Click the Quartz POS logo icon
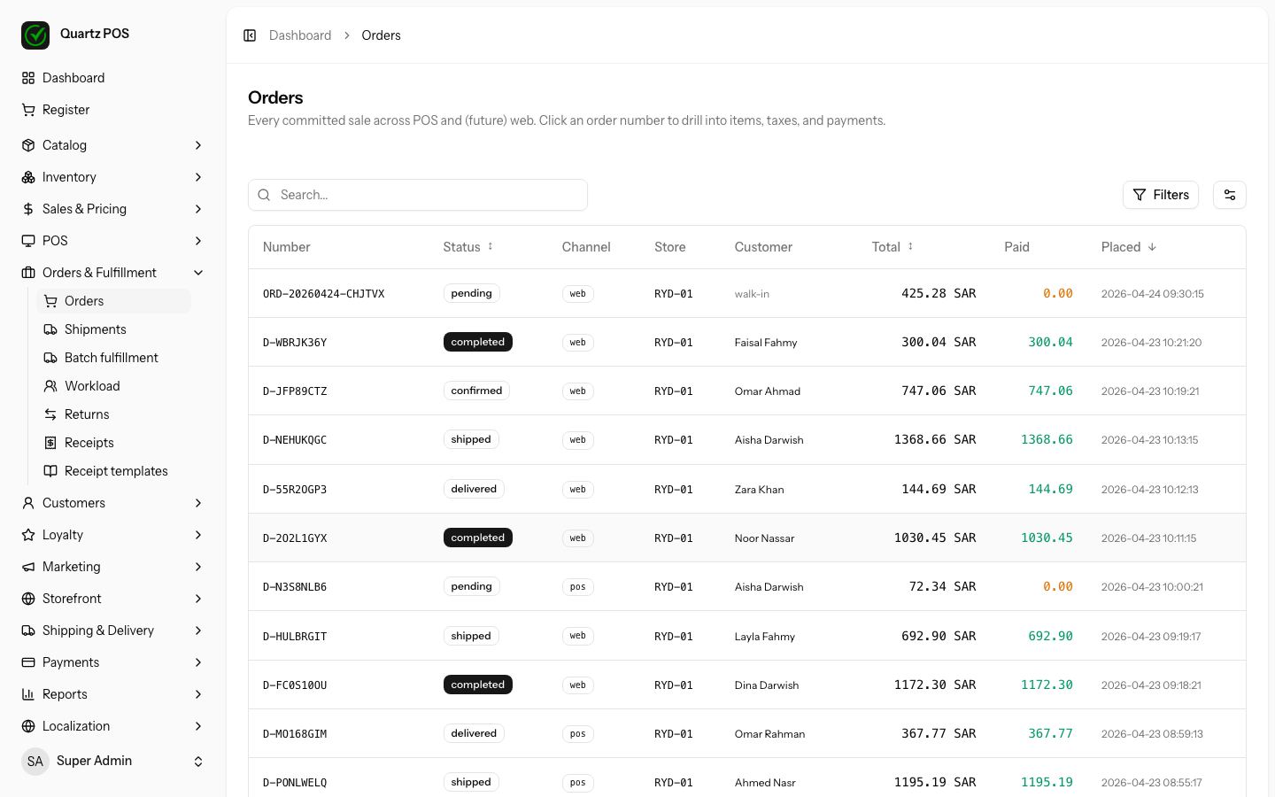 [x=35, y=35]
